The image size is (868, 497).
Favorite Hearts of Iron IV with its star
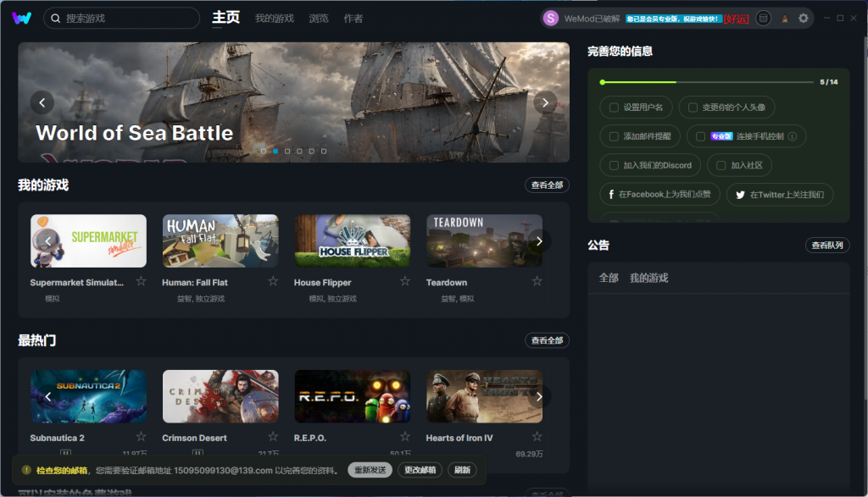coord(537,437)
